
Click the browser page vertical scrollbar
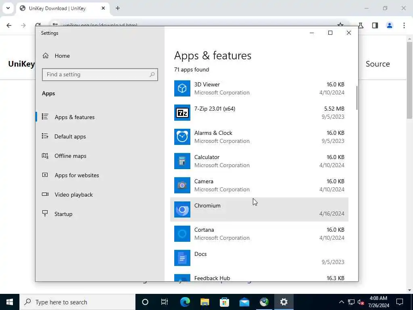coord(409,80)
